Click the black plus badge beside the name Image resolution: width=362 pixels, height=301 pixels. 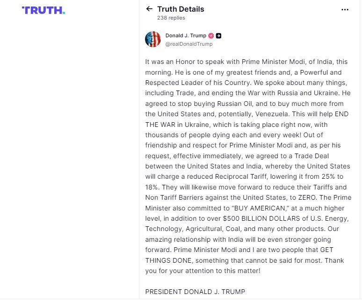coord(218,35)
